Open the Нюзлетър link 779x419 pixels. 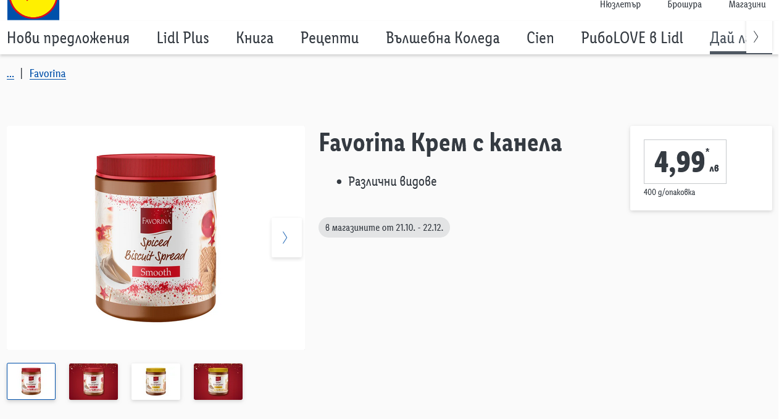tap(620, 5)
